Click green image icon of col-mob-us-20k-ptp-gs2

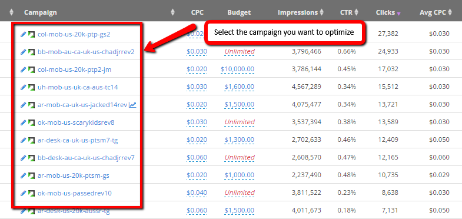(32, 34)
